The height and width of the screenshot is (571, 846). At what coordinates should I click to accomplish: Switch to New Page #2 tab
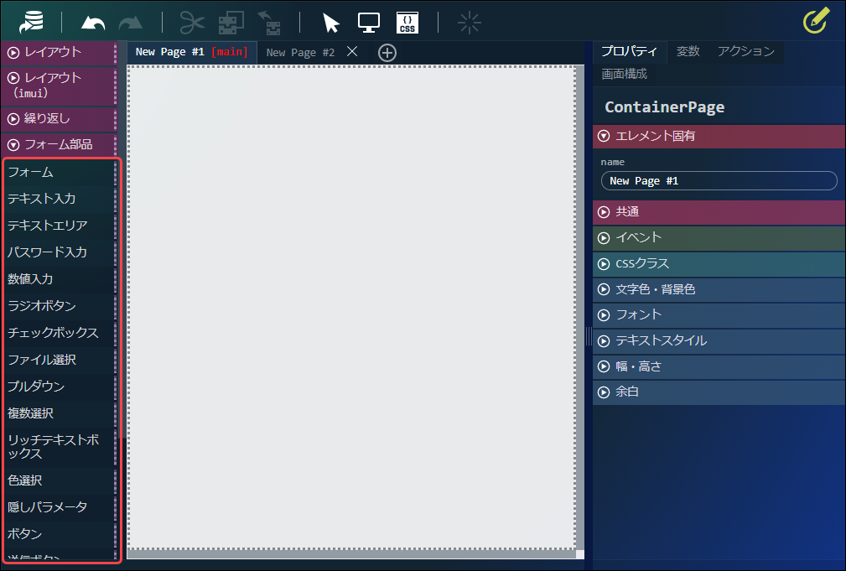tap(300, 53)
